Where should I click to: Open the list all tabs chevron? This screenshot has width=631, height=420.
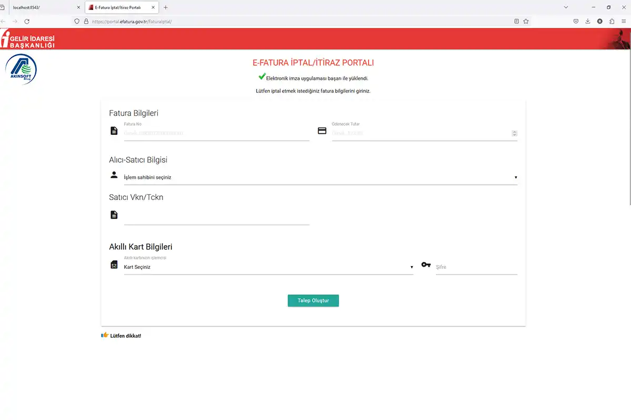(x=566, y=7)
